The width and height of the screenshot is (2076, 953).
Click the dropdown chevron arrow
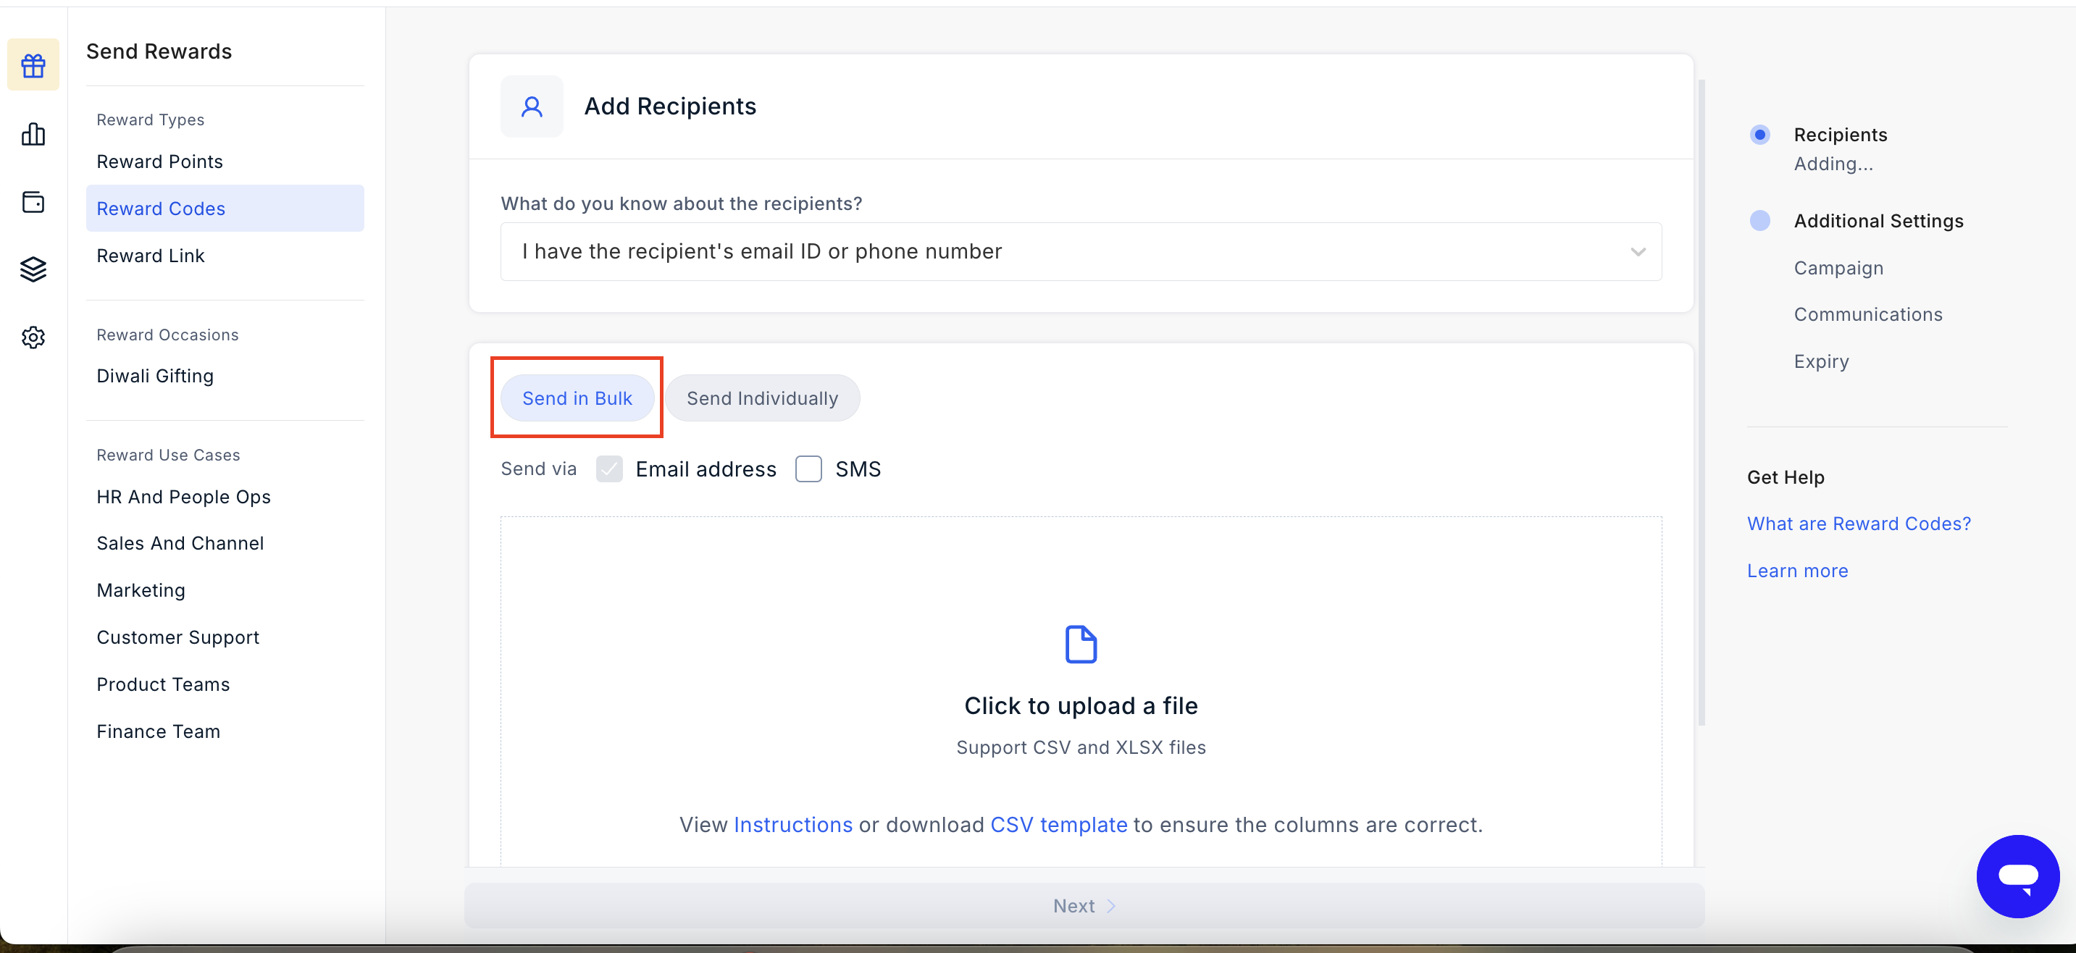[1638, 252]
